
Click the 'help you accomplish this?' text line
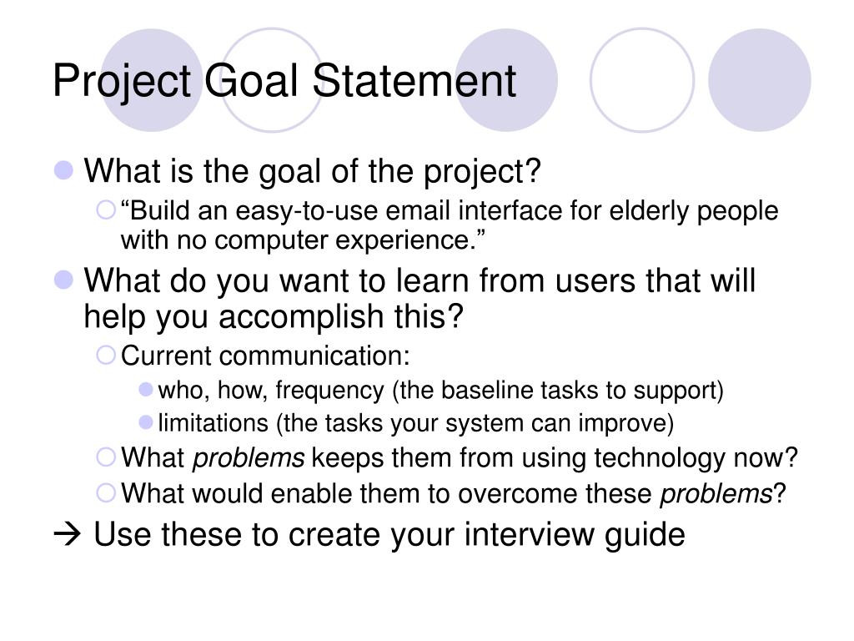click(274, 316)
